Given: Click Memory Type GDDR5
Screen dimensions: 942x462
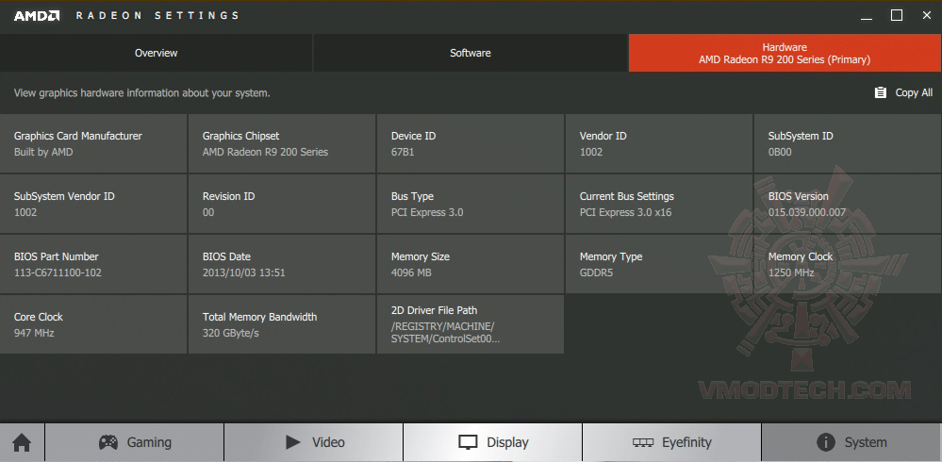Looking at the screenshot, I should point(658,264).
